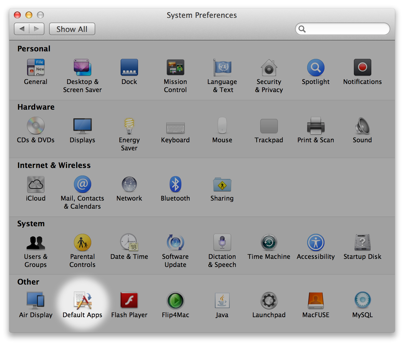This screenshot has height=344, width=403.
Task: Open the Default Apps preference pane
Action: 83,301
